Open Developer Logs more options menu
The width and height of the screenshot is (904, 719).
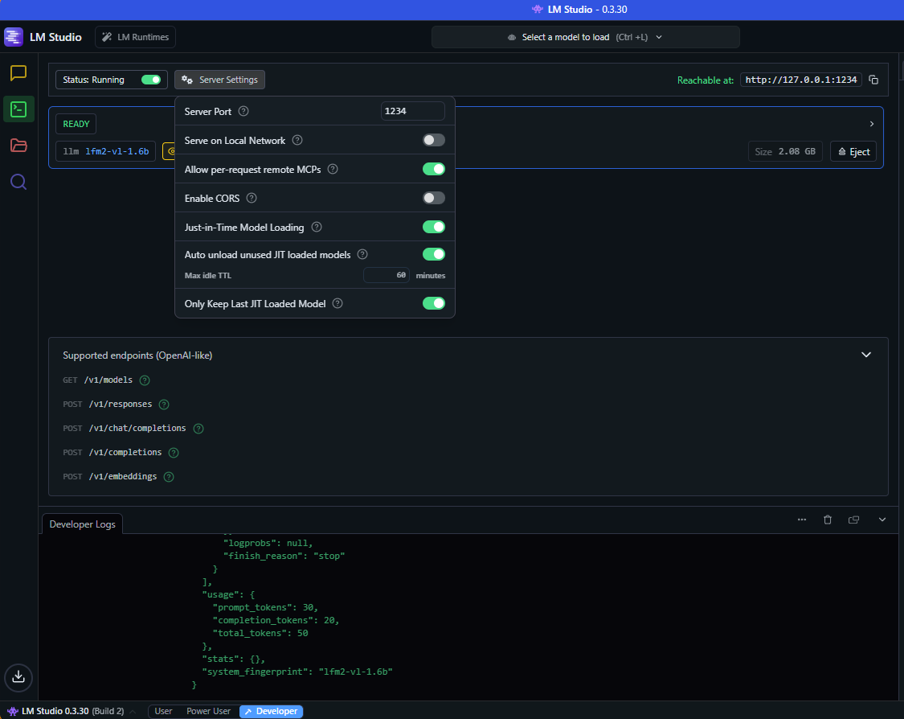tap(802, 520)
